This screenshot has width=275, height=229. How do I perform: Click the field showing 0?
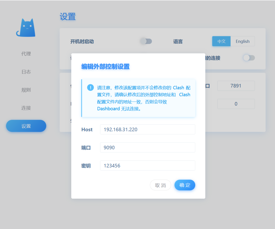236,104
